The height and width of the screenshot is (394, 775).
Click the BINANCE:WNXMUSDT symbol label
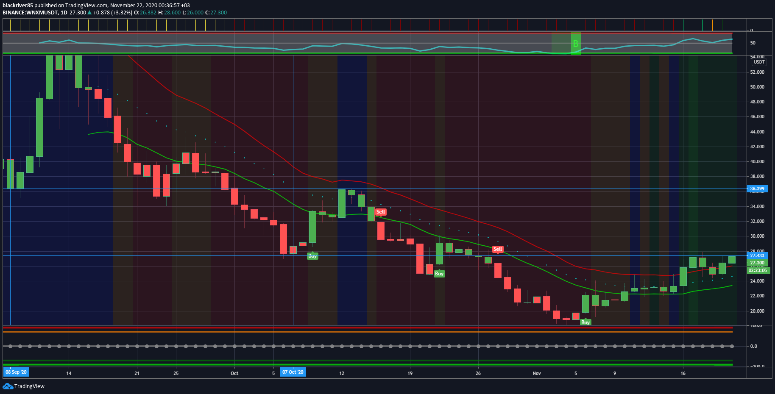click(x=30, y=13)
